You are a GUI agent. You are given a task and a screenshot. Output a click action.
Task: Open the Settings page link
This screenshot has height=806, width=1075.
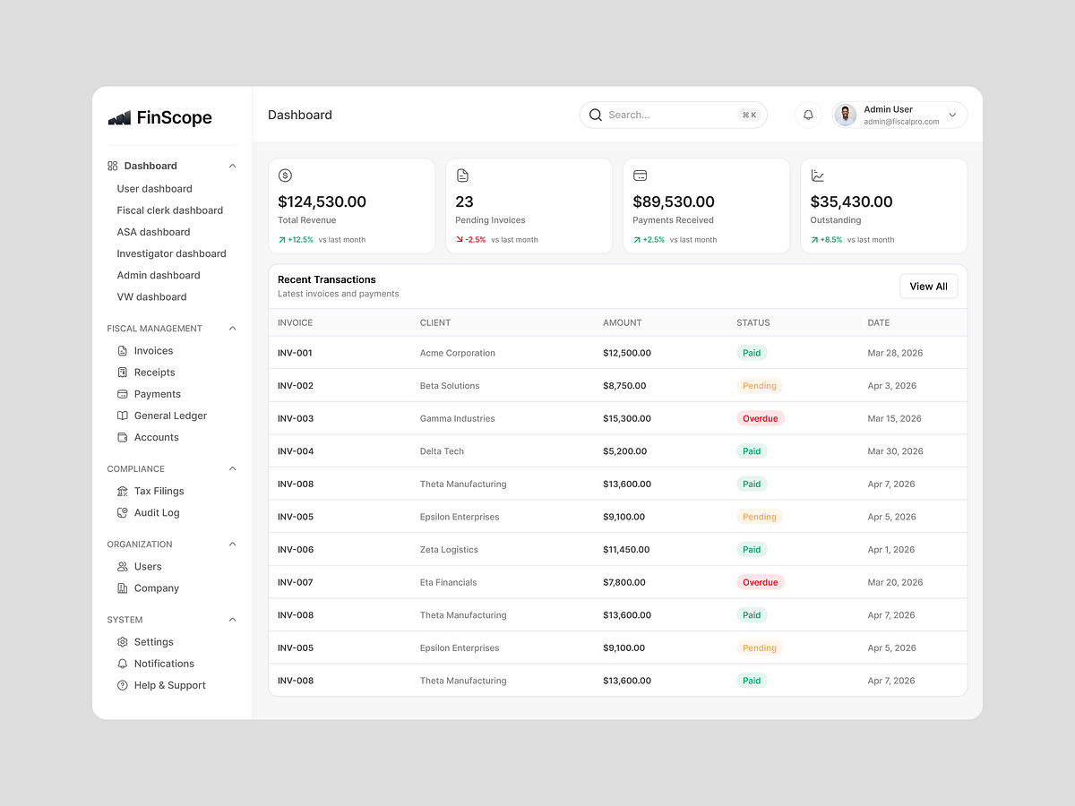tap(153, 642)
